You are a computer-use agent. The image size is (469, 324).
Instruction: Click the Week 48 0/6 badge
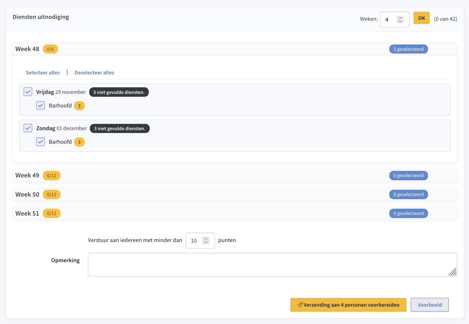50,49
